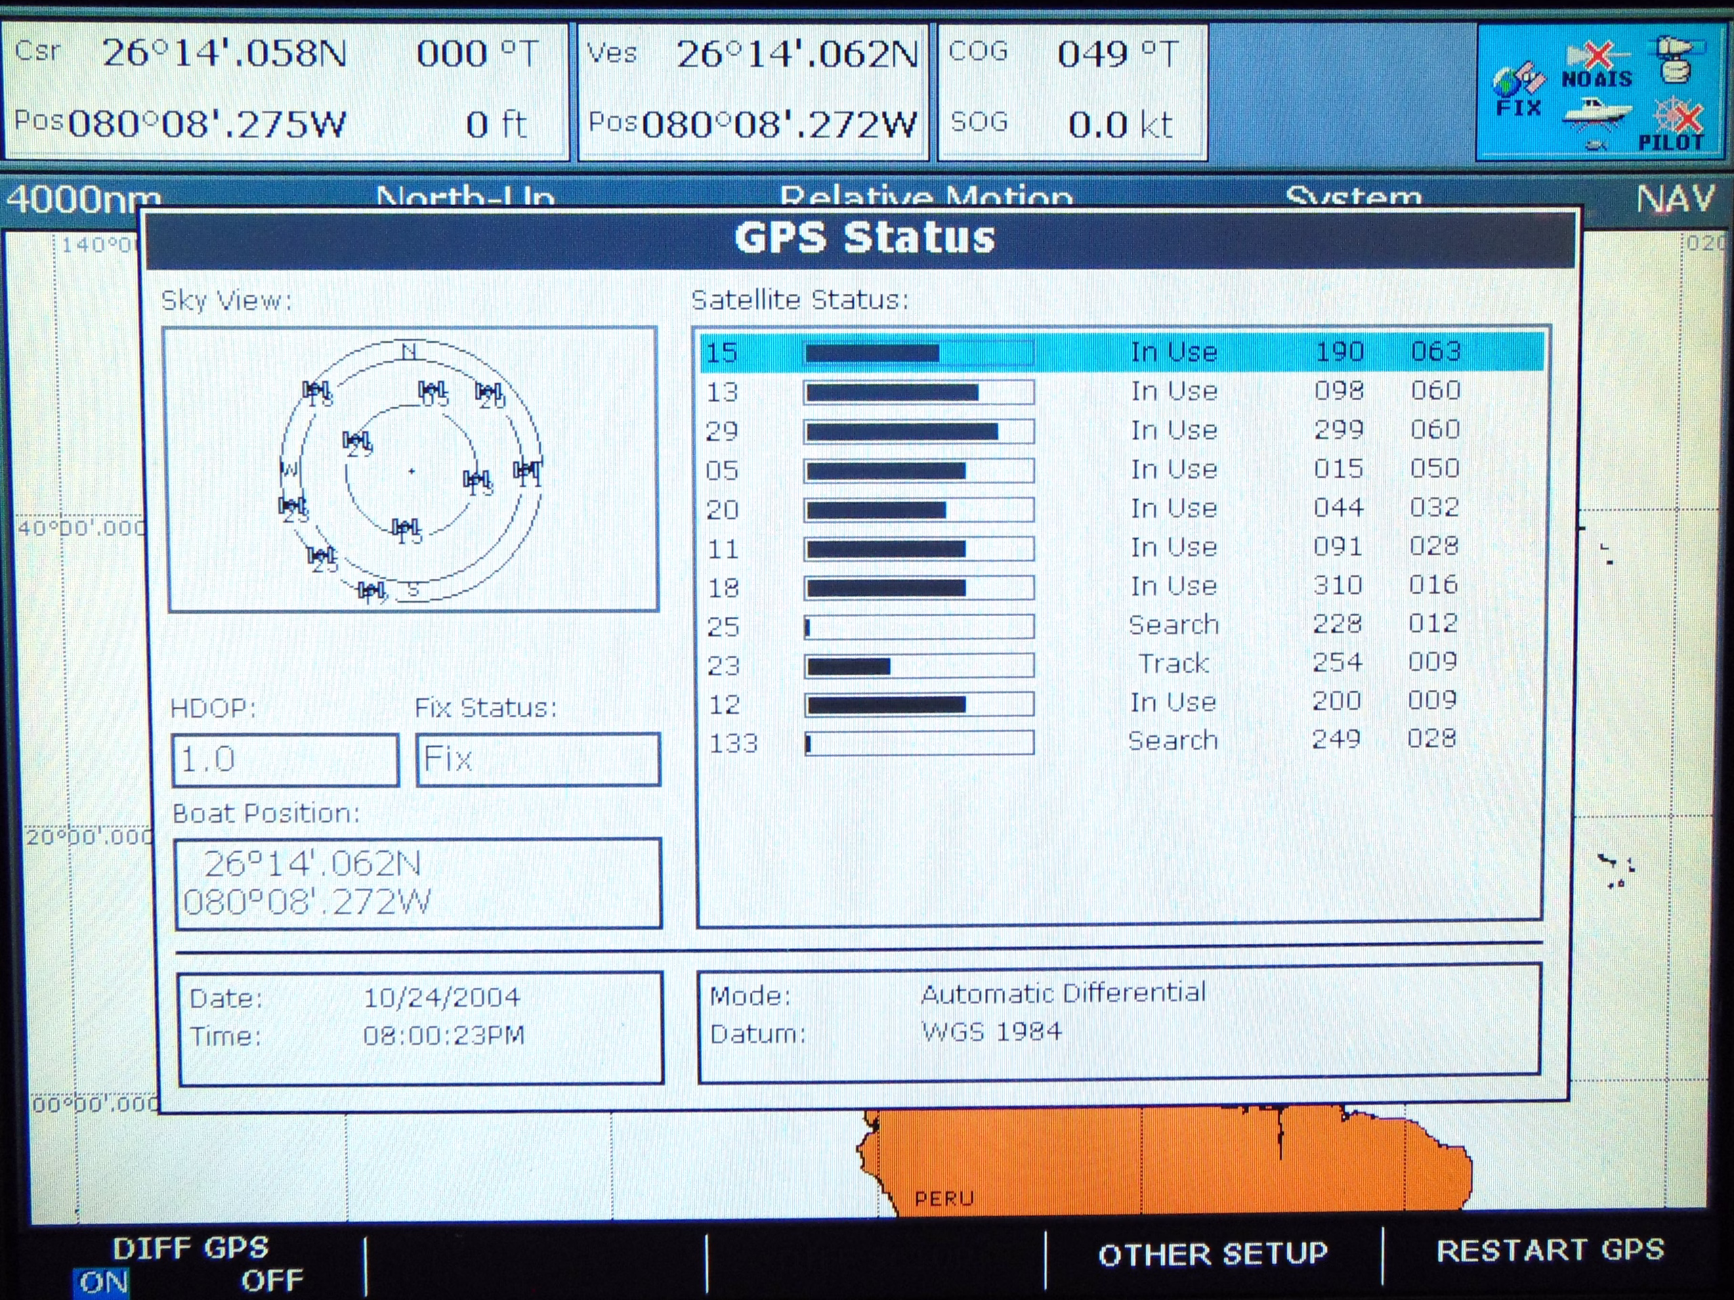
Task: Select satellite 15 highlighted row
Action: (x=1121, y=352)
